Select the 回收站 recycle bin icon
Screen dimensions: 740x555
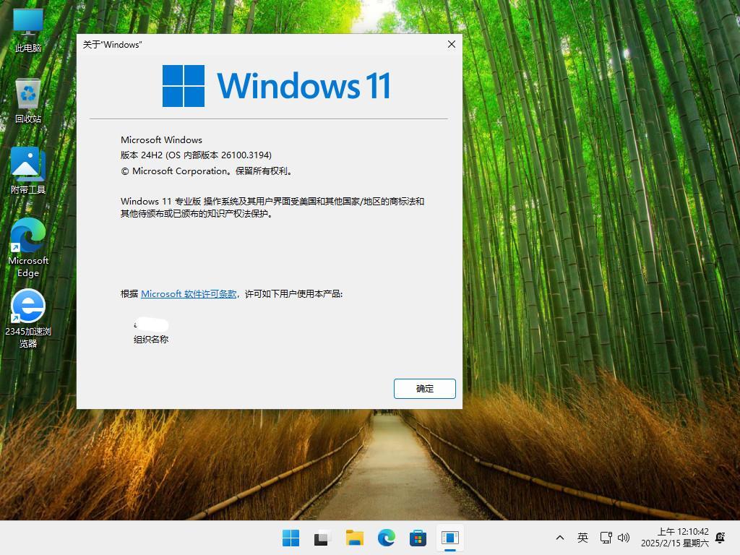[28, 101]
